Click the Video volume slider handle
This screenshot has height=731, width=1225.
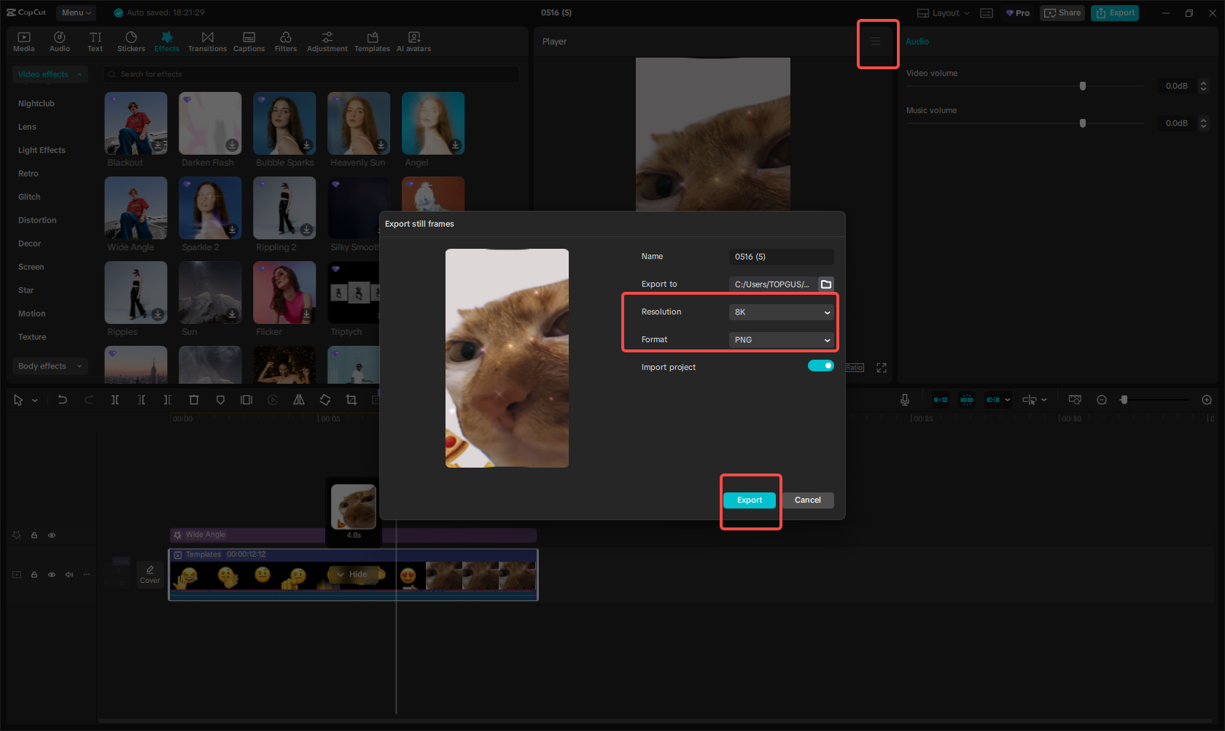click(1082, 86)
